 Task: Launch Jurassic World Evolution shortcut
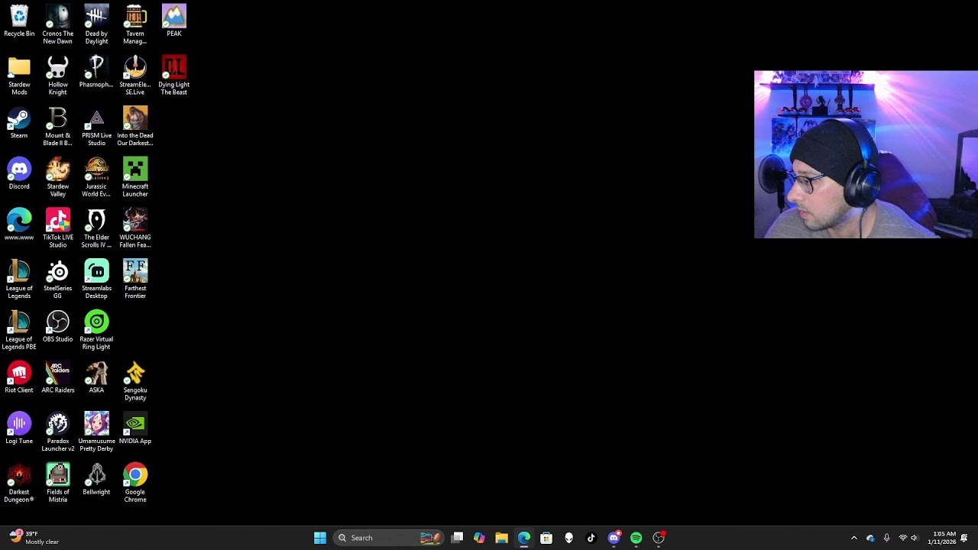96,177
